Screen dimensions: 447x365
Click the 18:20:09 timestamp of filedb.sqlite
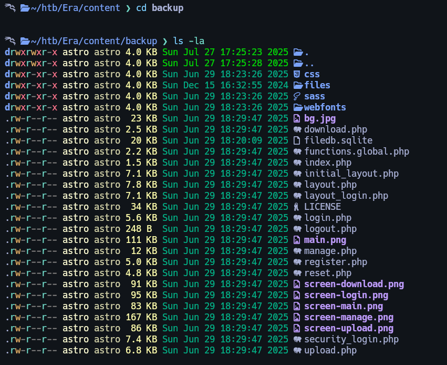[241, 141]
